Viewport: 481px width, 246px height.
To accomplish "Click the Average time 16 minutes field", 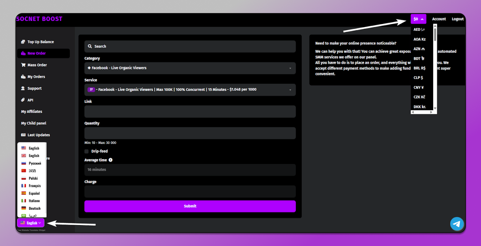I will [190, 170].
